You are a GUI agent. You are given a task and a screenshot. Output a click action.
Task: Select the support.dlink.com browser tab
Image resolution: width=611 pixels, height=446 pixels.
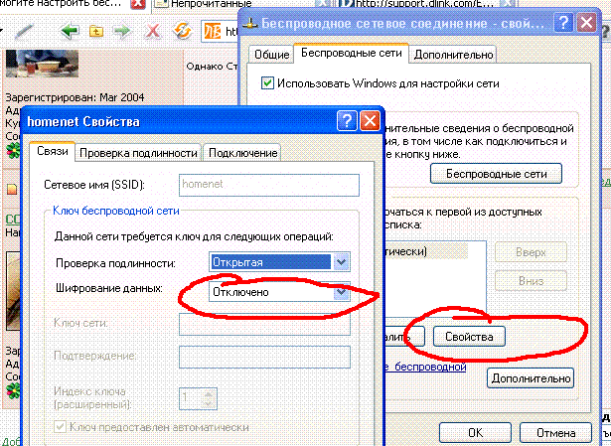[x=425, y=4]
